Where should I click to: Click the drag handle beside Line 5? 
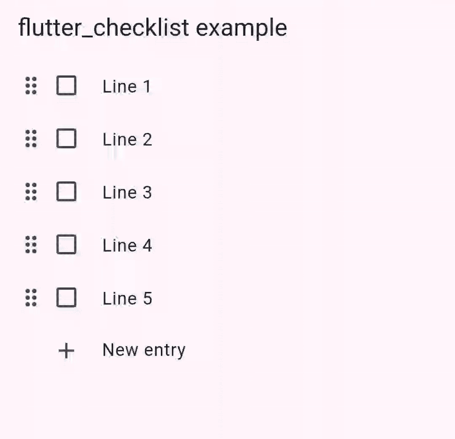click(31, 298)
